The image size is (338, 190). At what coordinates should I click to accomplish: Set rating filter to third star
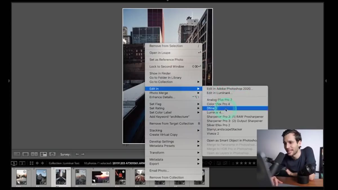(x=246, y=163)
